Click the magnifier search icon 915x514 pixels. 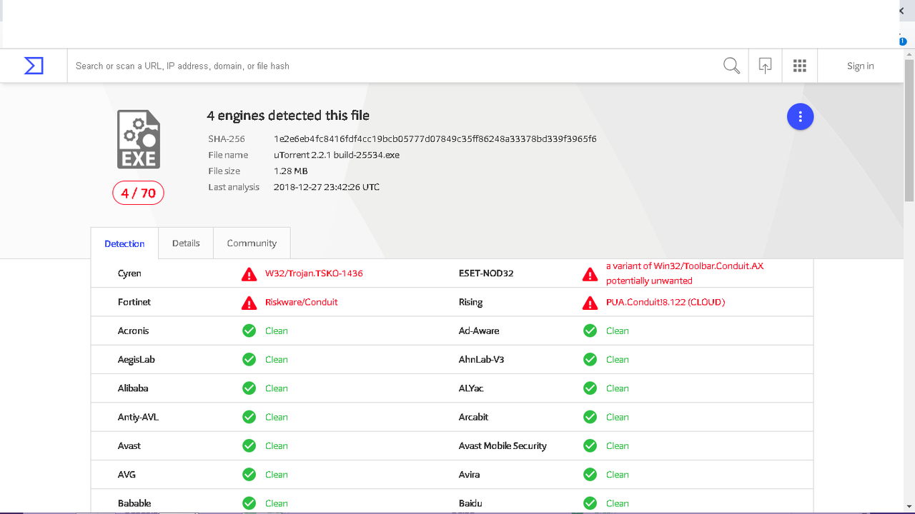coord(731,66)
